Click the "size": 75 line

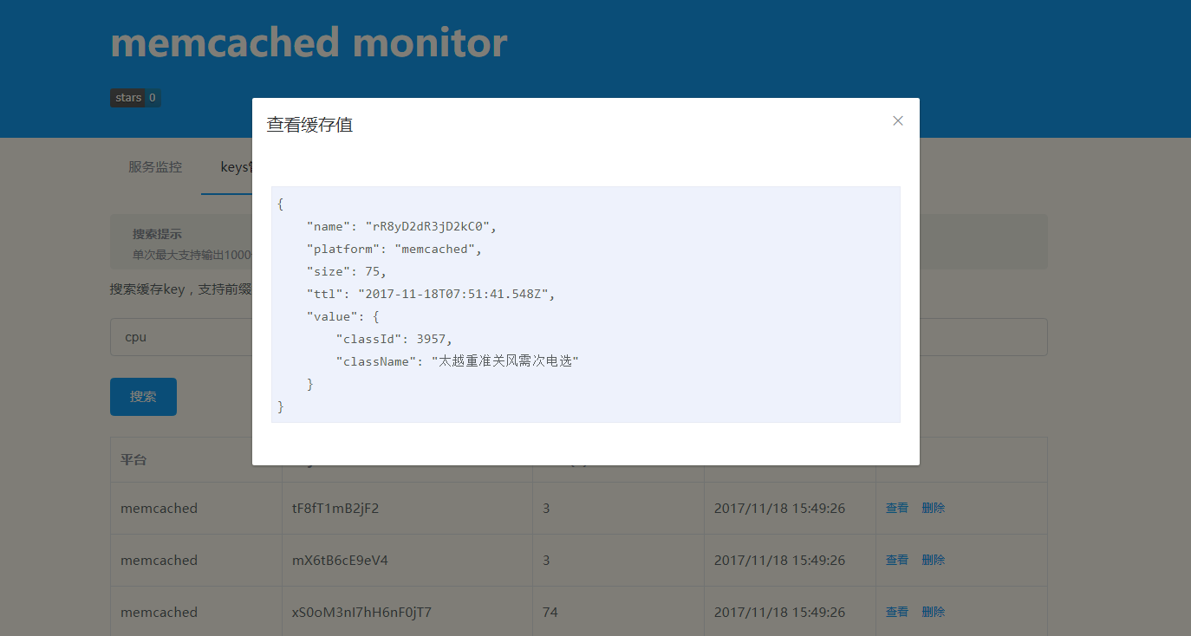coord(347,271)
